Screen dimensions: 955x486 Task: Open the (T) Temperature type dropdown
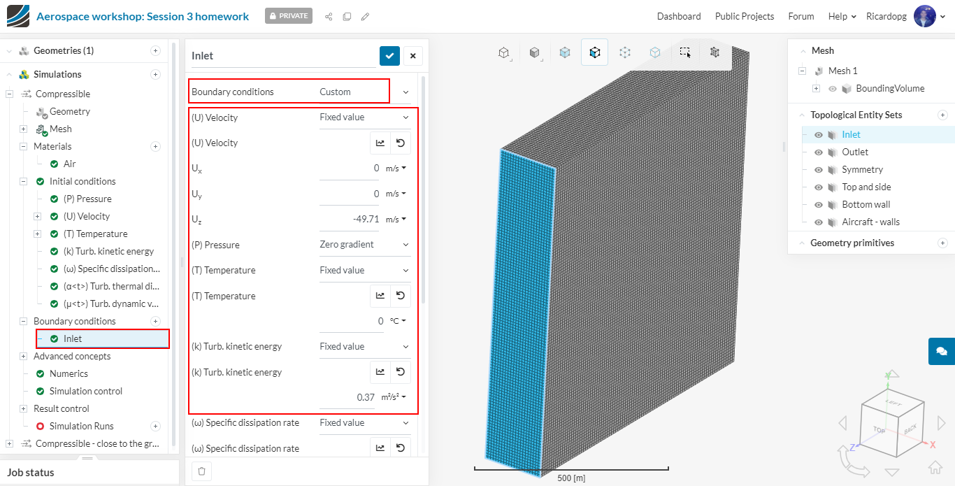point(365,270)
